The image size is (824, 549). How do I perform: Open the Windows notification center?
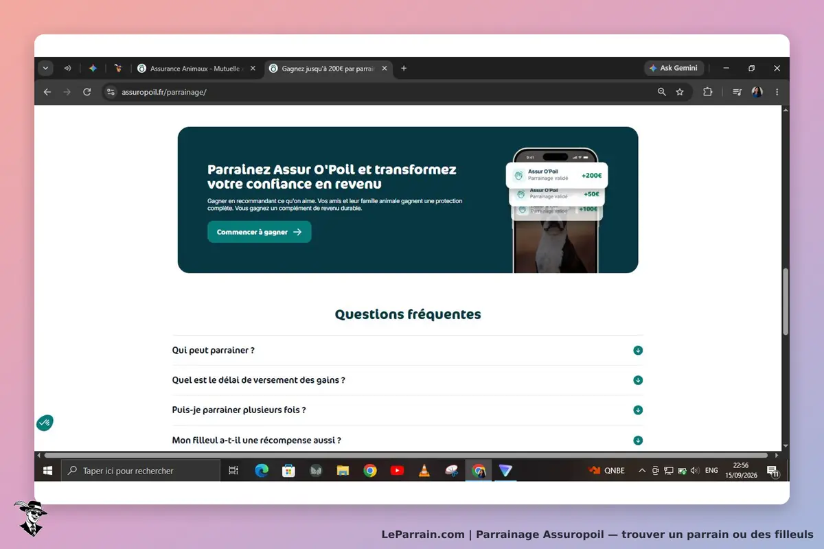tap(772, 471)
